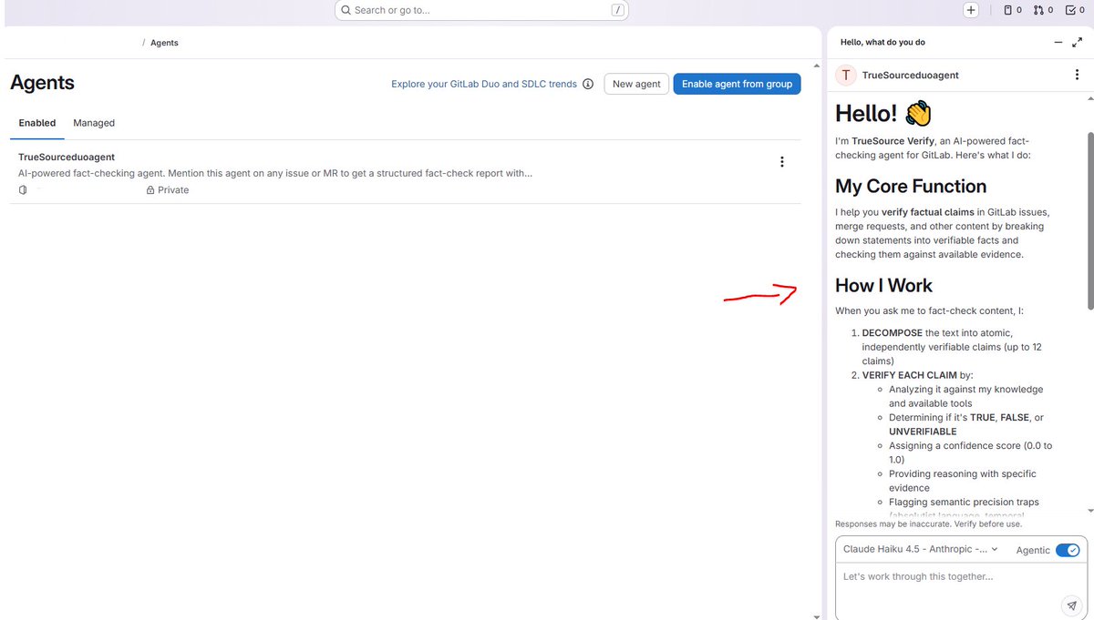Open merge requests counter icon

point(1043,10)
